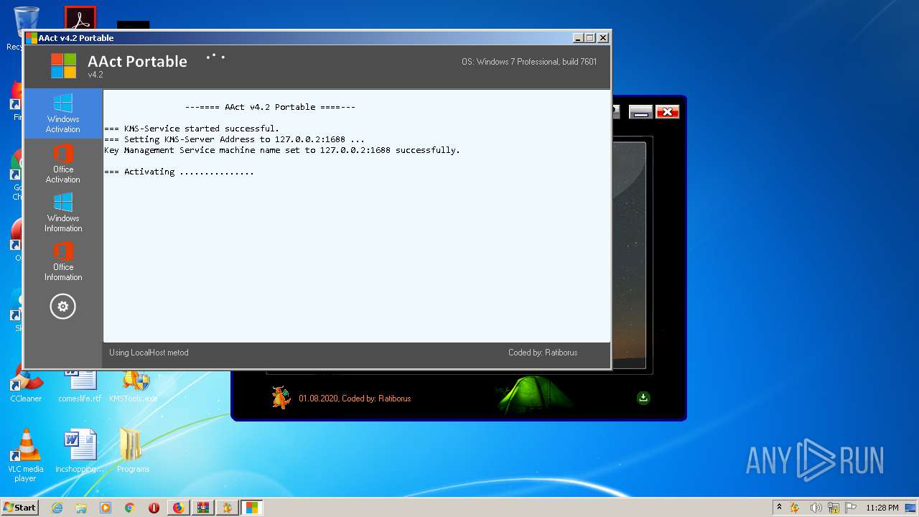The height and width of the screenshot is (517, 919).
Task: Open the AAct settings gear
Action: coord(63,307)
